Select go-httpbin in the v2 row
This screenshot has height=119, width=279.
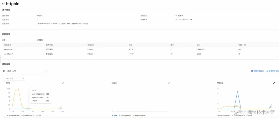tap(9, 54)
